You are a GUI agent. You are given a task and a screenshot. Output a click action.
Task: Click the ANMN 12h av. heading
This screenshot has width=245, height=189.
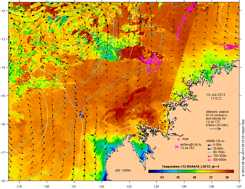point(215,141)
